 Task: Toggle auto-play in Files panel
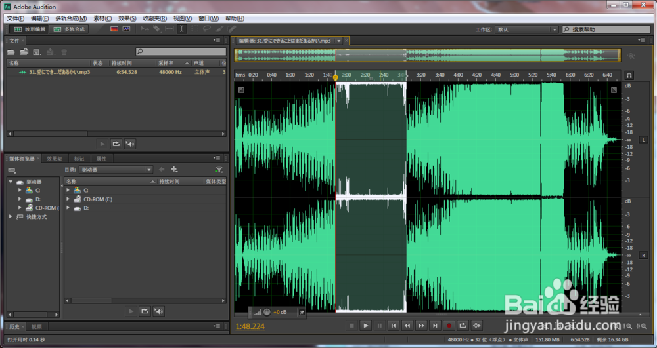[x=130, y=144]
